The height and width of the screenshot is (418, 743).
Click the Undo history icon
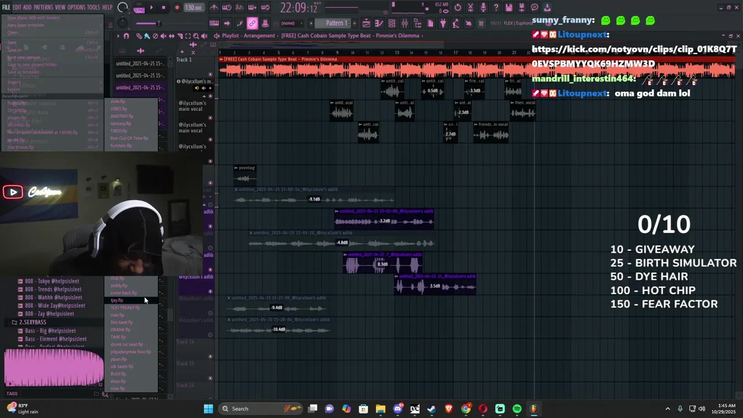click(457, 8)
